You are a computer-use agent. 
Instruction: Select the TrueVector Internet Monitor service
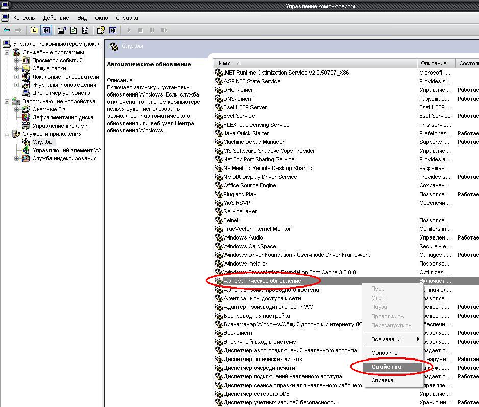click(x=257, y=229)
